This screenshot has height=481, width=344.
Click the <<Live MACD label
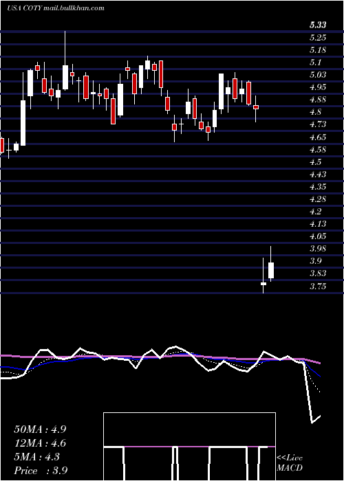pyautogui.click(x=290, y=463)
